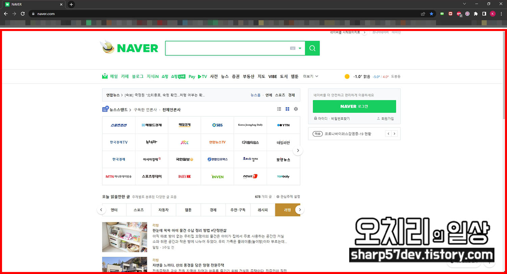This screenshot has height=274, width=507.
Task: Open Korea JoongAng Daily logo
Action: tap(250, 125)
